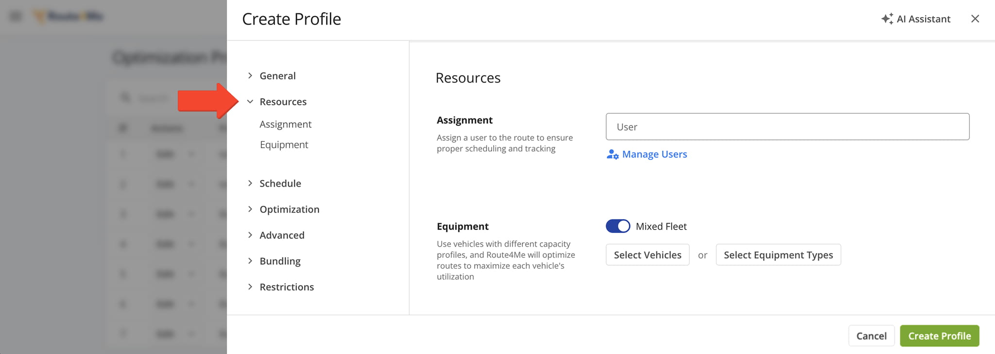Follow the Manage Users link
The height and width of the screenshot is (354, 995).
[654, 154]
